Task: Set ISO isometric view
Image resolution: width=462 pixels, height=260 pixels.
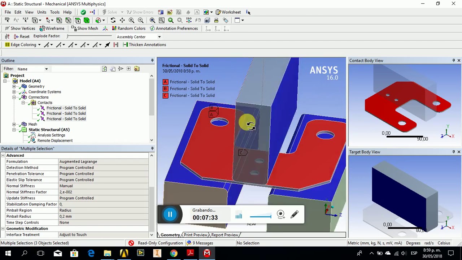Action: point(189,20)
